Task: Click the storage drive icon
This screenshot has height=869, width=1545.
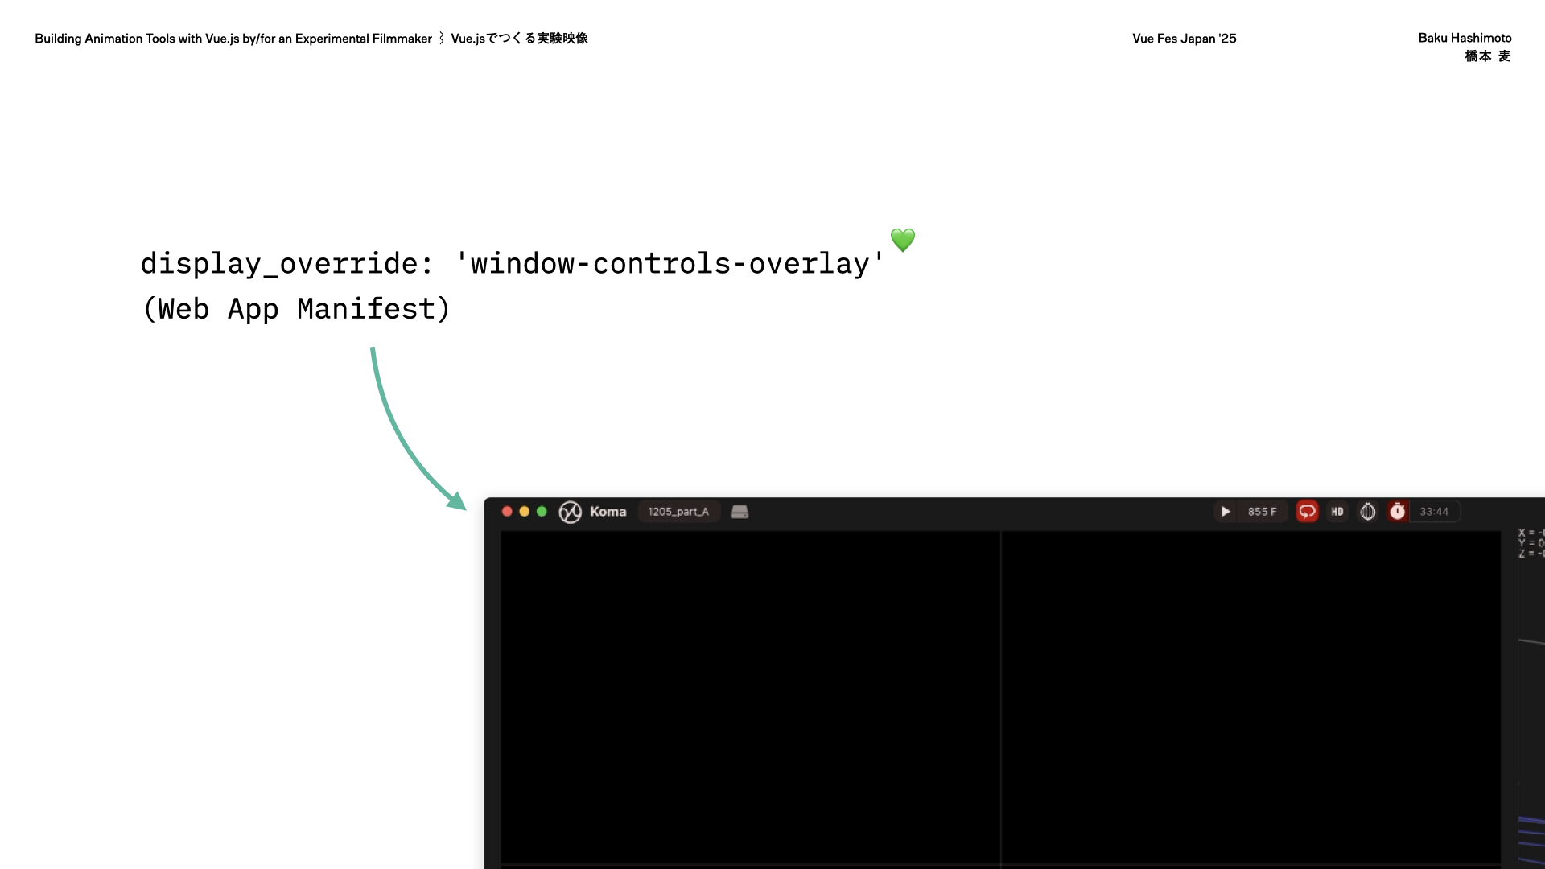Action: [x=740, y=512]
